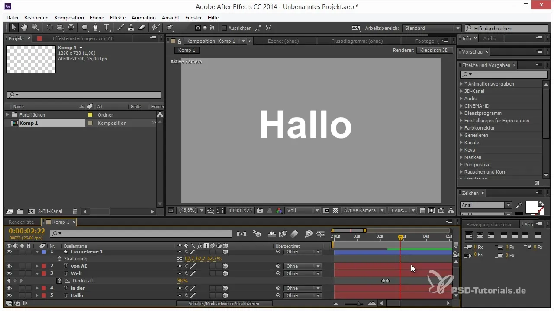Click the 'Klassisch 3D' renderer button
This screenshot has width=554, height=311.
(435, 50)
